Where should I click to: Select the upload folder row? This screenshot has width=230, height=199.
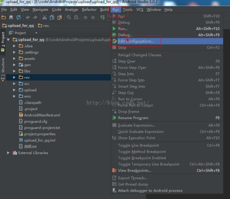click(58, 90)
